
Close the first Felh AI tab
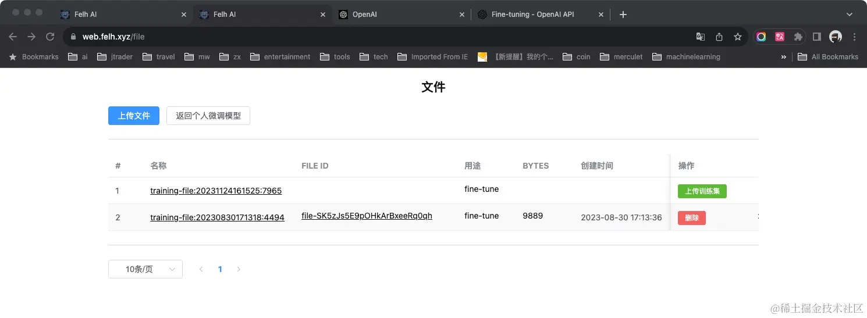(x=184, y=15)
